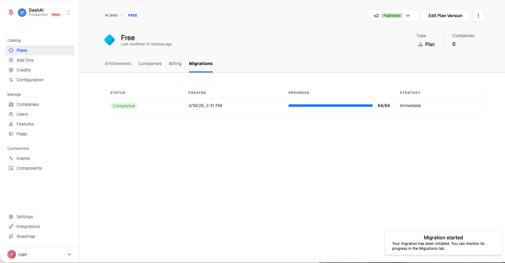This screenshot has width=505, height=263.
Task: Click the PLANS breadcrumb link
Action: tap(111, 15)
